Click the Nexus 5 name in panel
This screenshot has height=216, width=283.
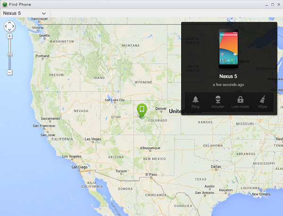point(229,76)
